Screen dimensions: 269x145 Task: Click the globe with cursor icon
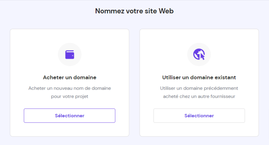coord(199,55)
